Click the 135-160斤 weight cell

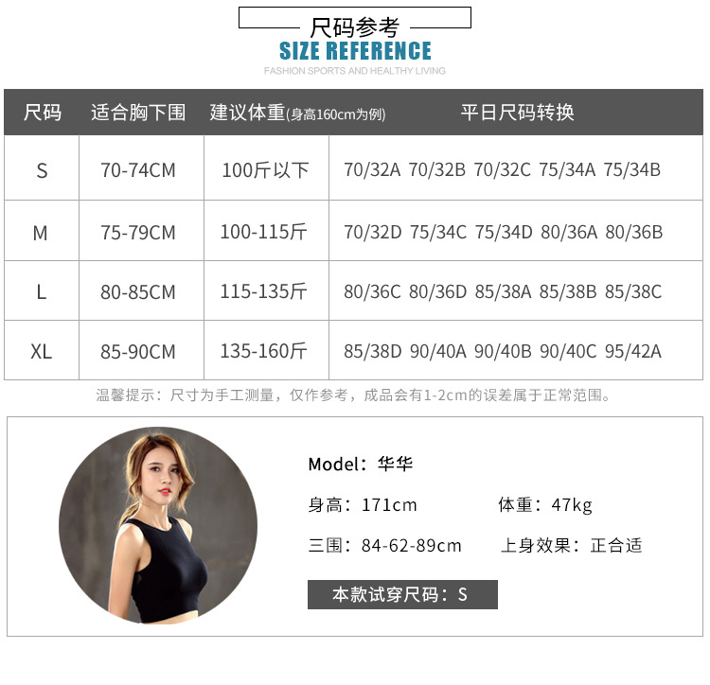[x=264, y=352]
